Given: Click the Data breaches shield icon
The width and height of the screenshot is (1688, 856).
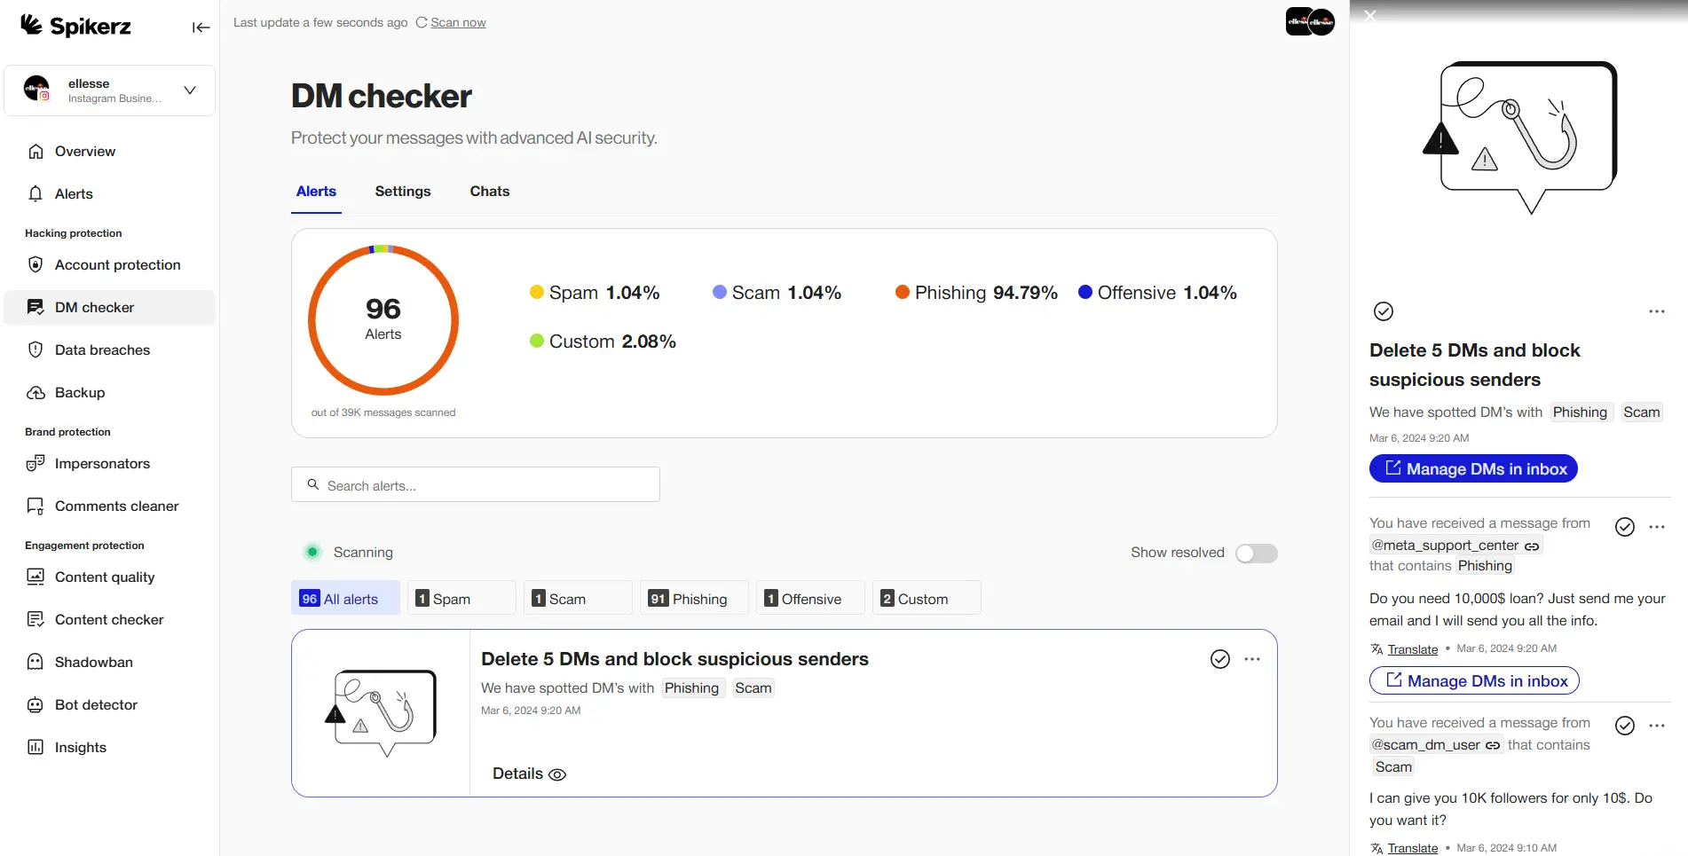Looking at the screenshot, I should [x=35, y=349].
